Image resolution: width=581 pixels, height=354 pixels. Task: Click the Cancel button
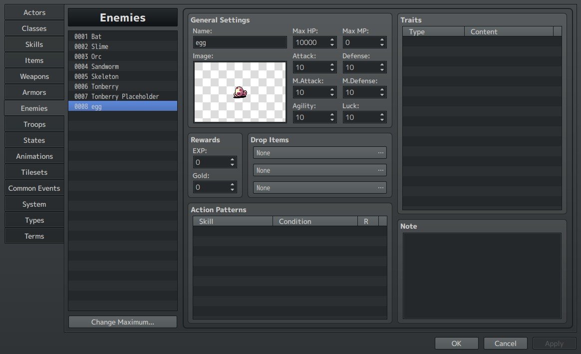tap(506, 343)
